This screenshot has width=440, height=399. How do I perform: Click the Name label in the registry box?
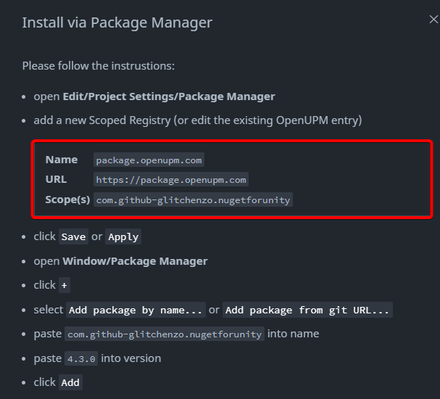(62, 160)
